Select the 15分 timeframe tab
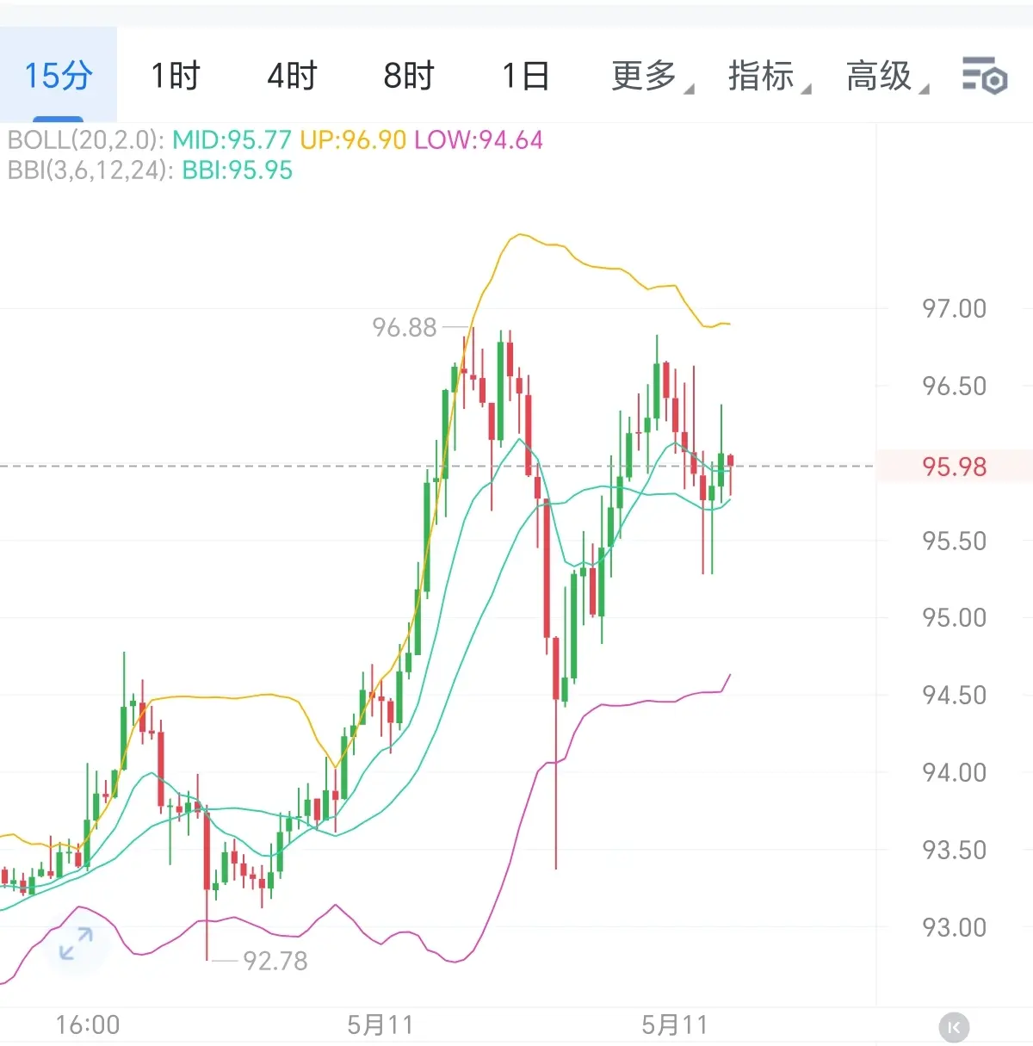1033x1046 pixels. tap(58, 76)
